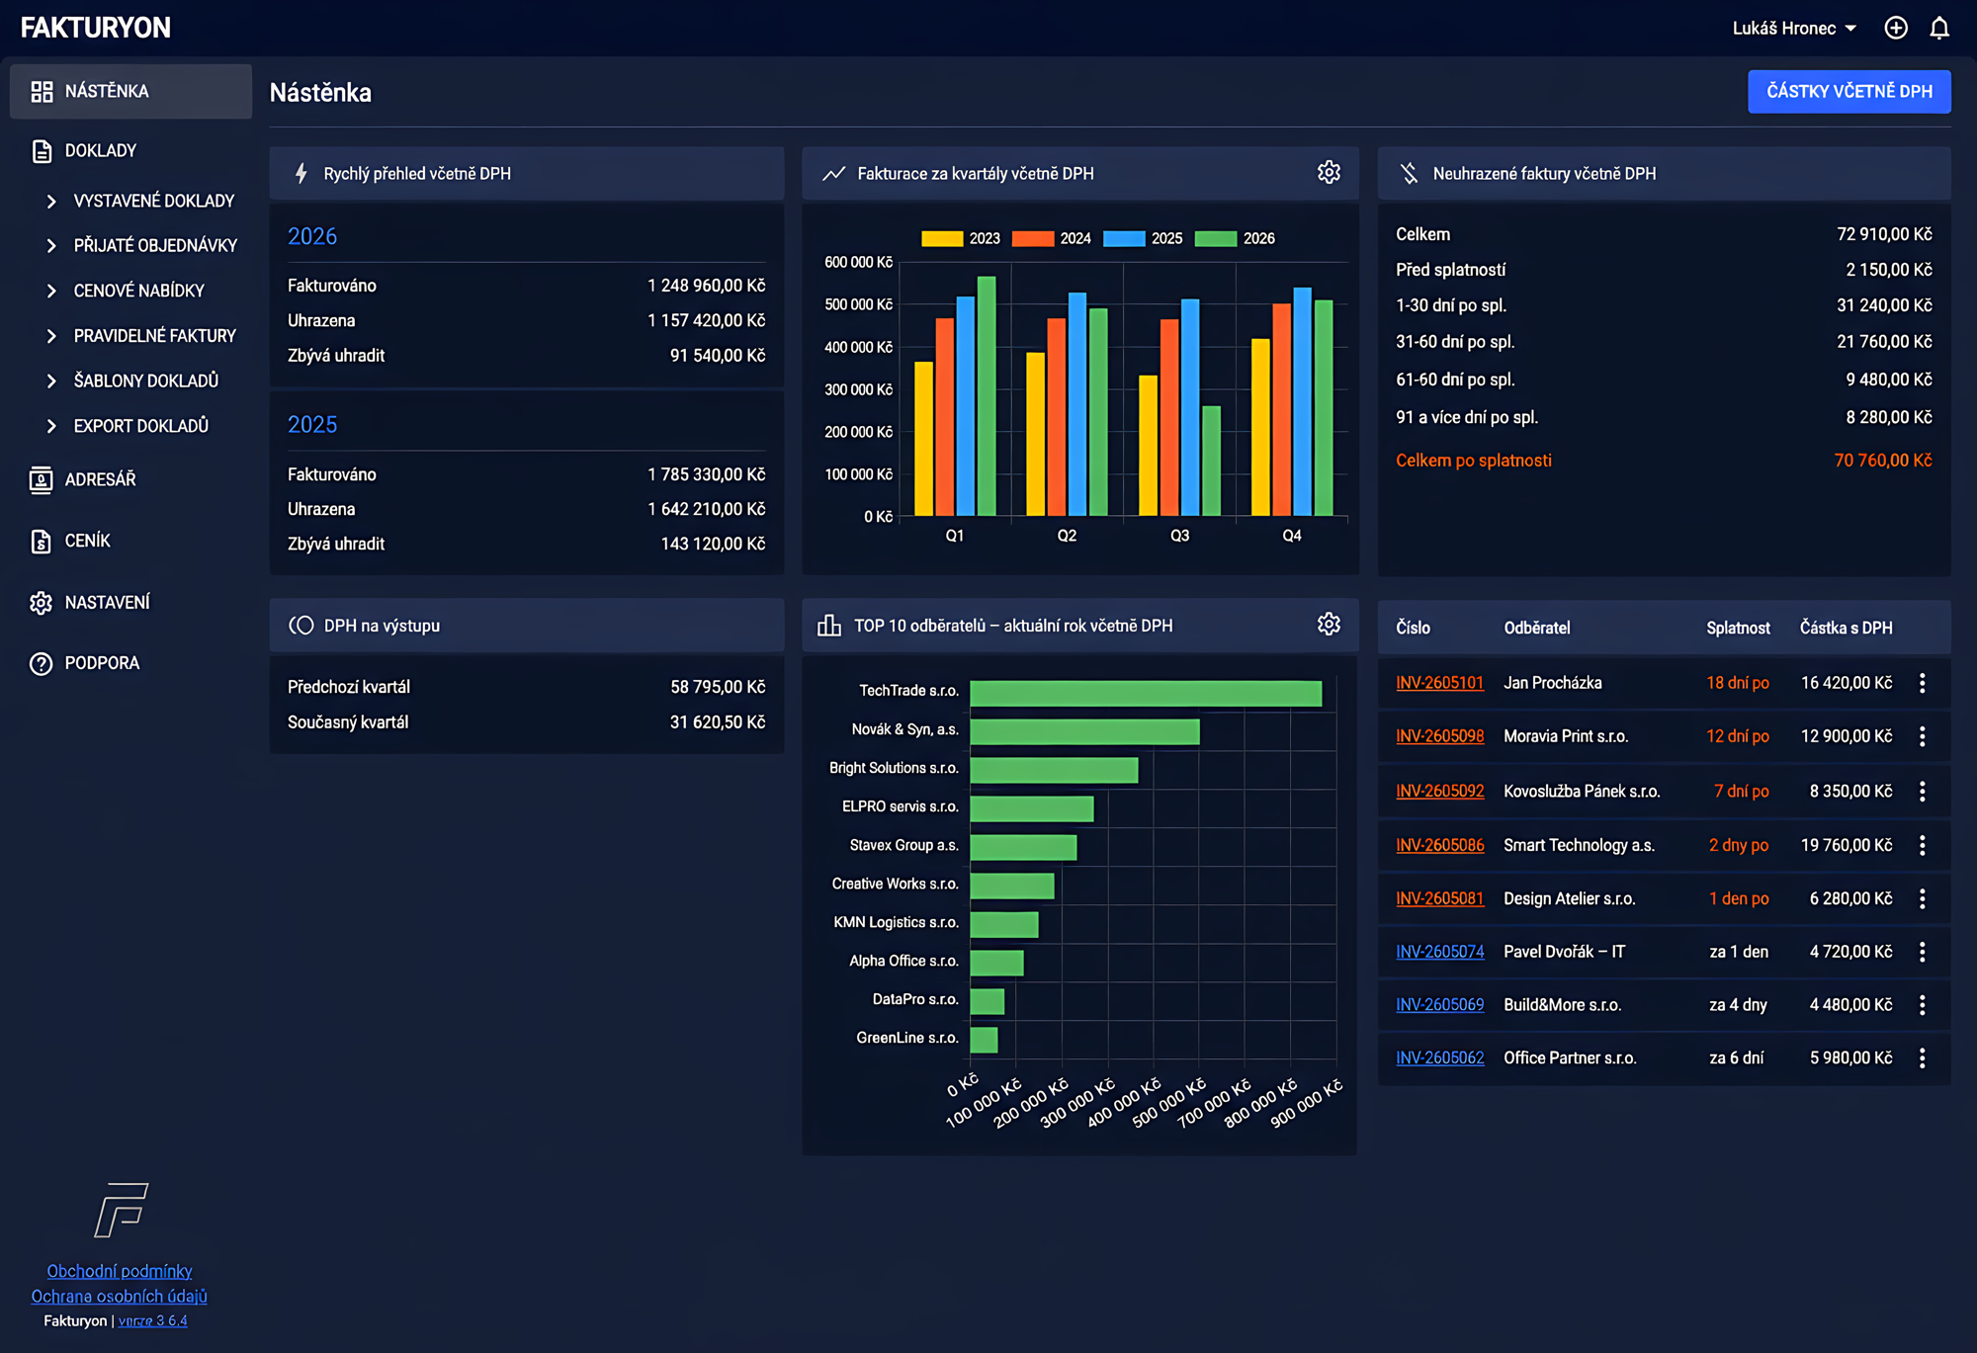Click the plus circle add icon

[1895, 28]
